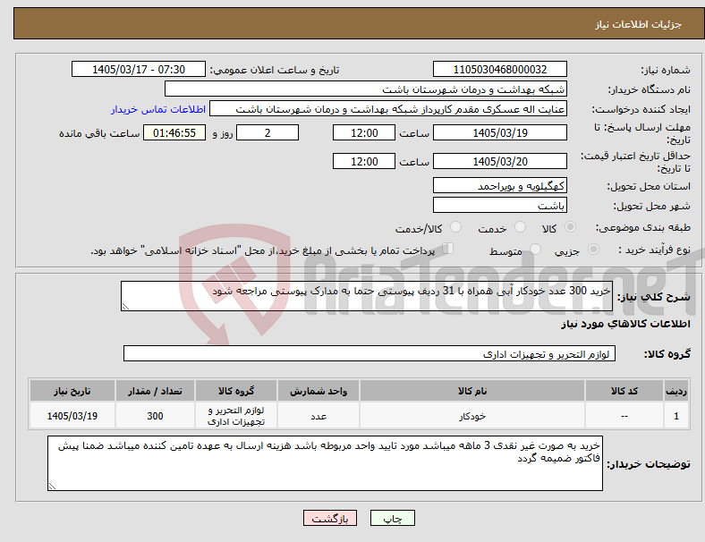705x542 pixels.
Task: Click the request creator field عنایت اله عسکری
Action: click(388, 109)
